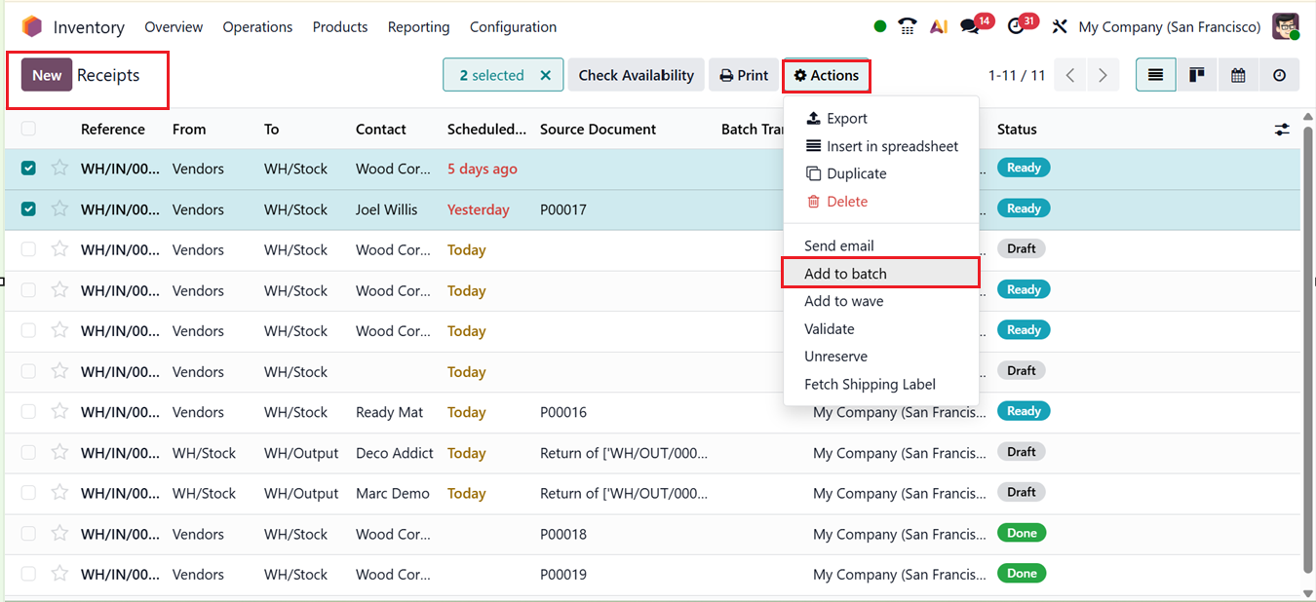Switch to kanban view
This screenshot has width=1316, height=602.
coord(1196,75)
